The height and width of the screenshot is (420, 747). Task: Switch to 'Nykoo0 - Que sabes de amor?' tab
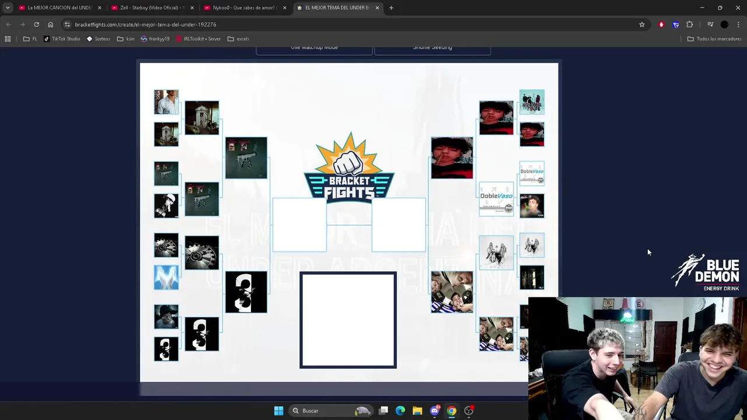click(244, 8)
